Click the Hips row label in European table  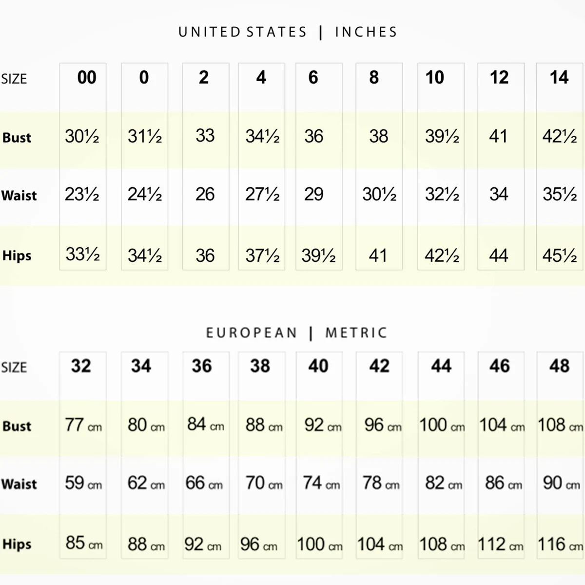coord(17,544)
